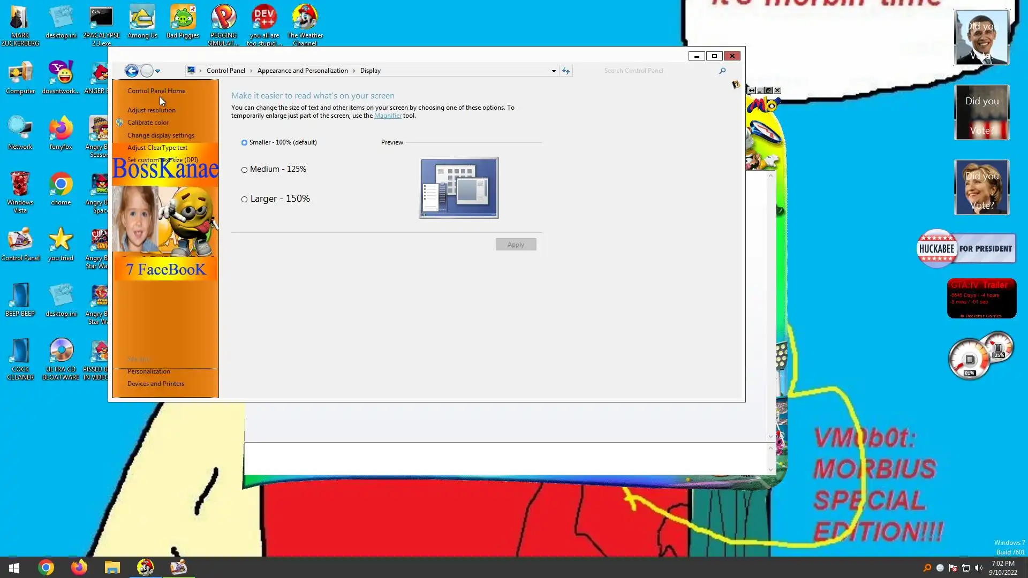Open the Magnifier tool link

click(x=388, y=116)
